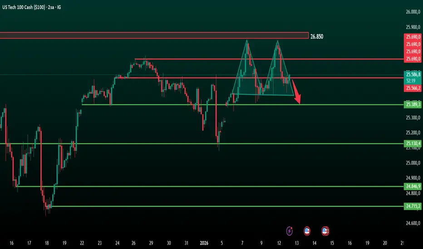
Task: Click the 25.900,0 price axis value
Action: 413,27
